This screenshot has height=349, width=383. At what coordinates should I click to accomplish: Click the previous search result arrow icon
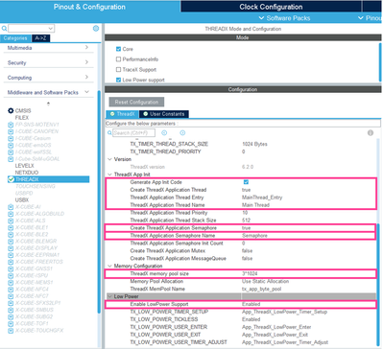[164, 132]
